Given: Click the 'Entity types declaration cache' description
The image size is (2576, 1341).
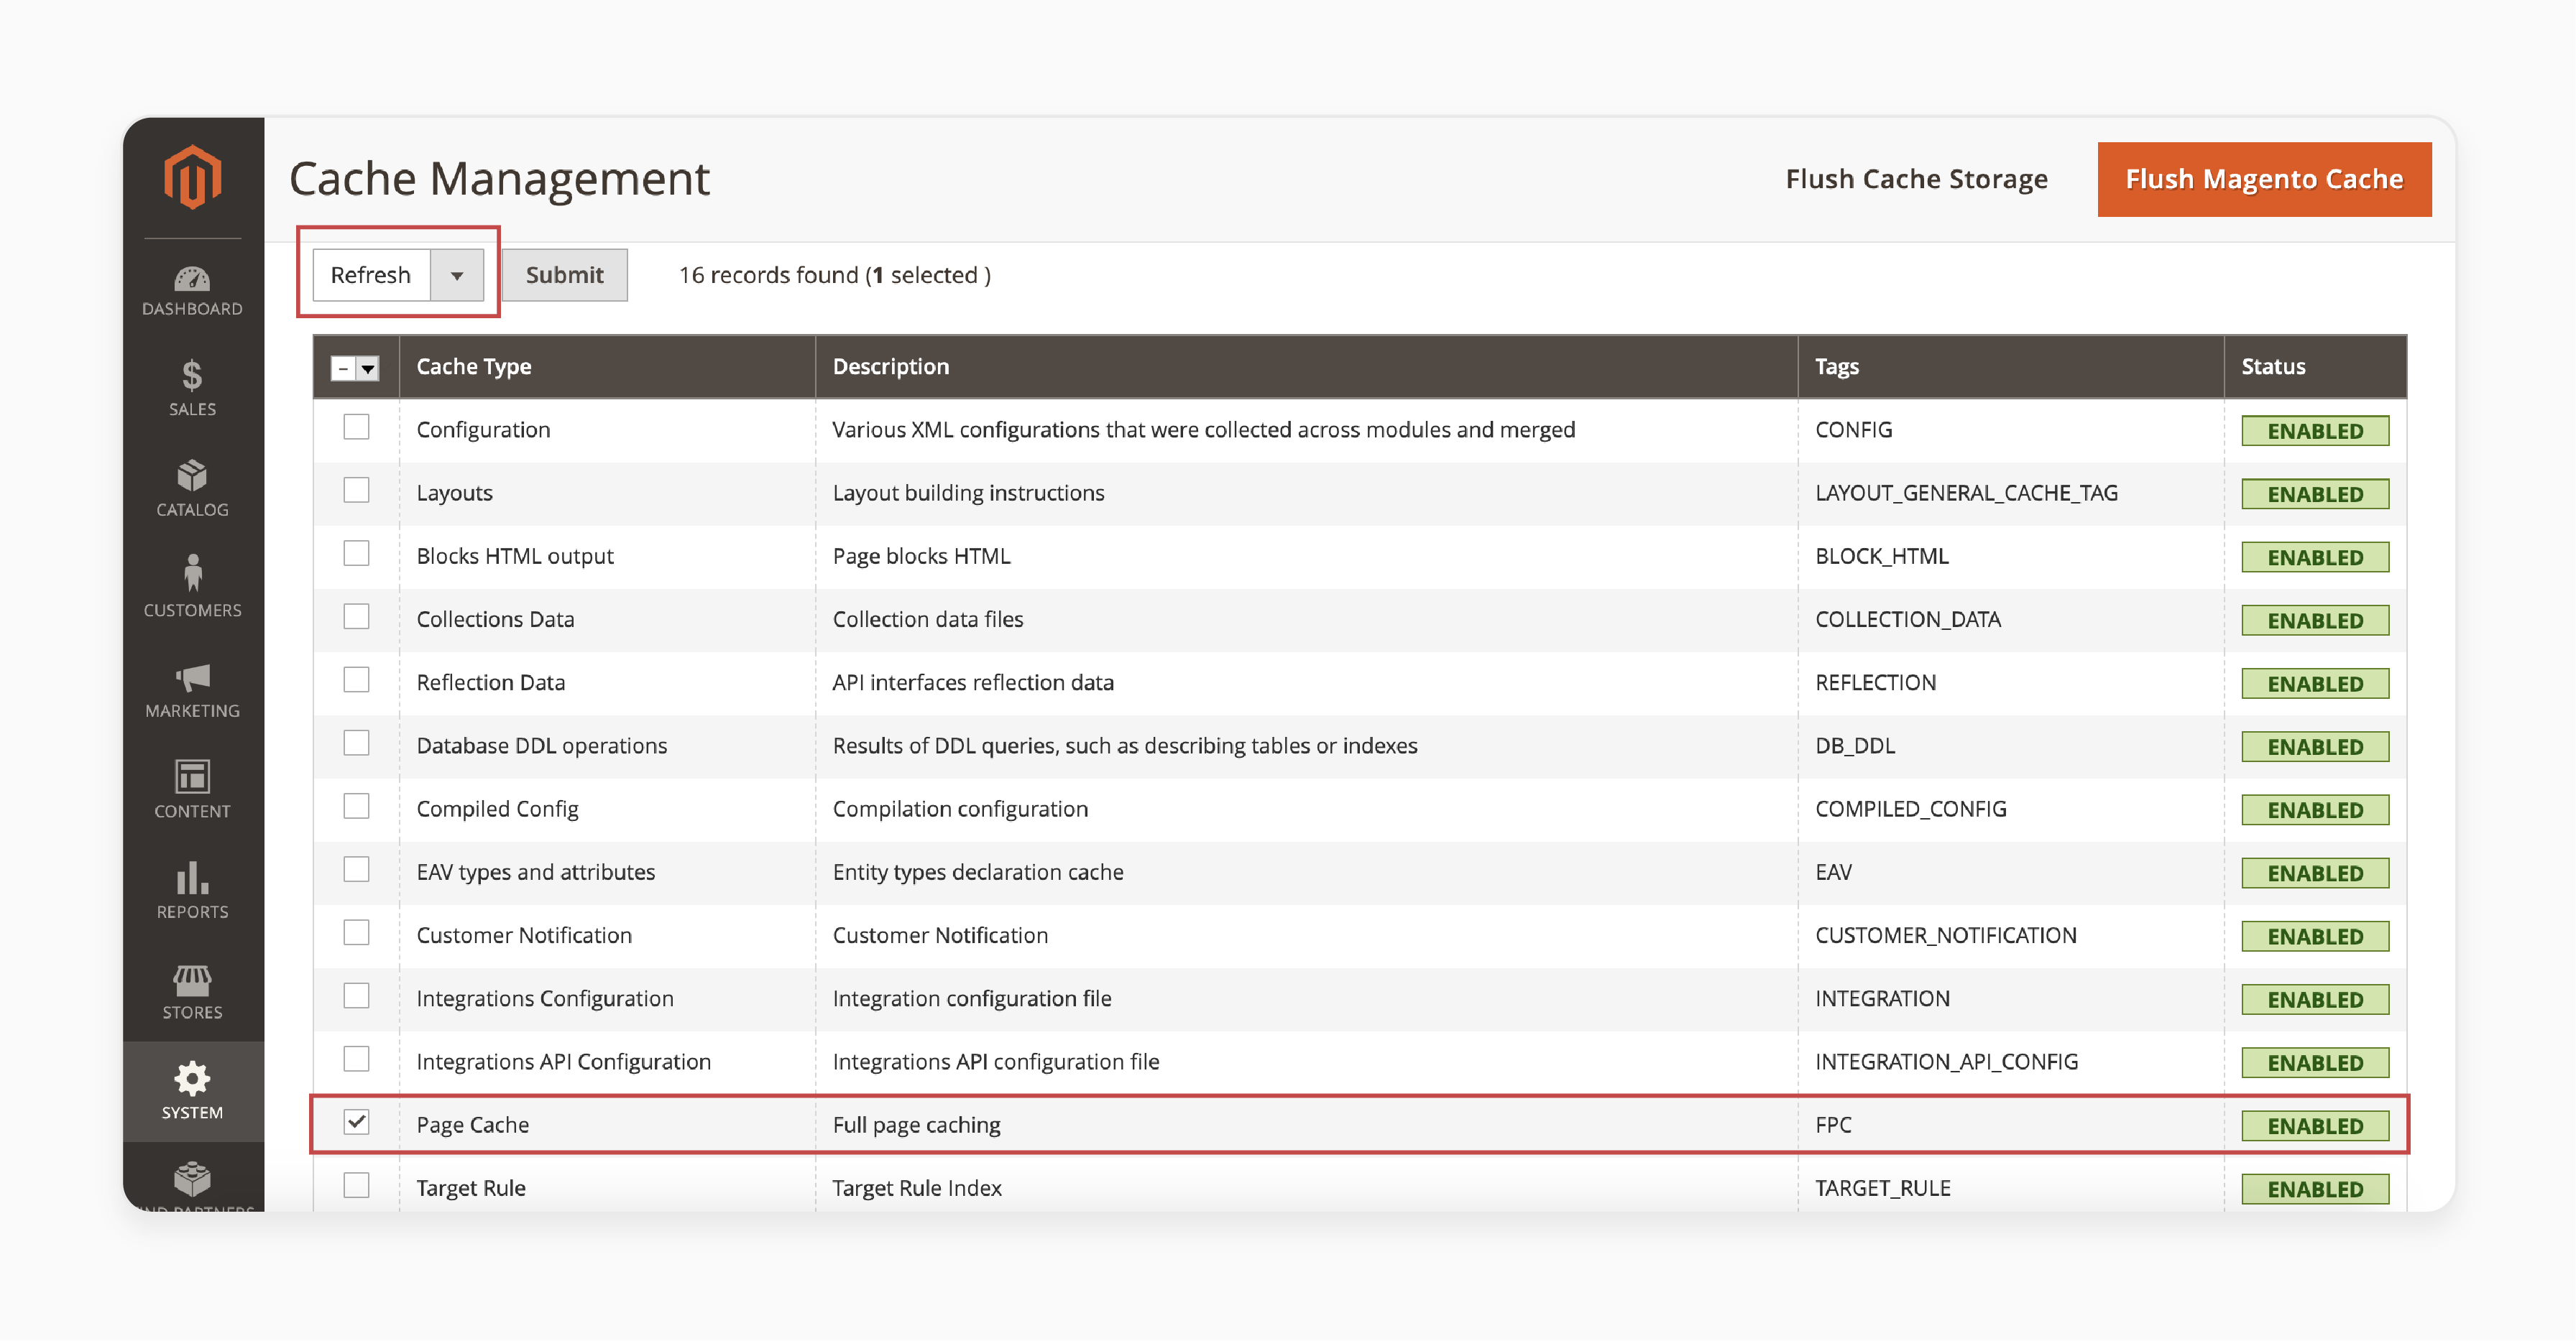Looking at the screenshot, I should point(977,873).
